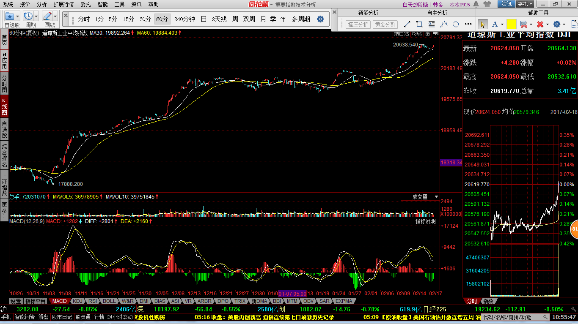Screen dimensions: 578x324
Task: Click the 删自选 button above chart
Action: 401,33
